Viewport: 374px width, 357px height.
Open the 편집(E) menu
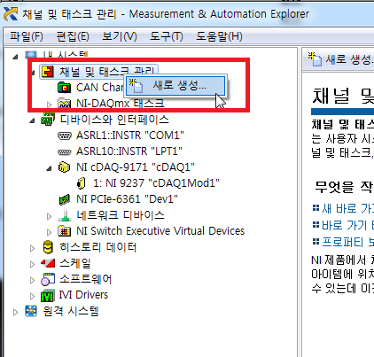tap(73, 36)
